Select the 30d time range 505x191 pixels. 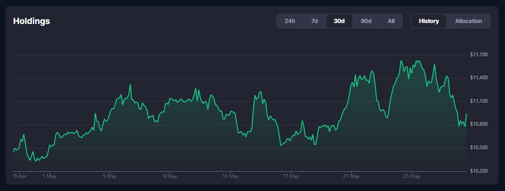(339, 21)
